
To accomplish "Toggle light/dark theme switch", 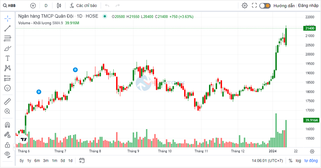I will coord(265,5).
